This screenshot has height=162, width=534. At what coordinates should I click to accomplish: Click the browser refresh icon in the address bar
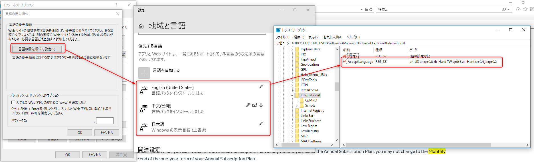tap(371, 9)
